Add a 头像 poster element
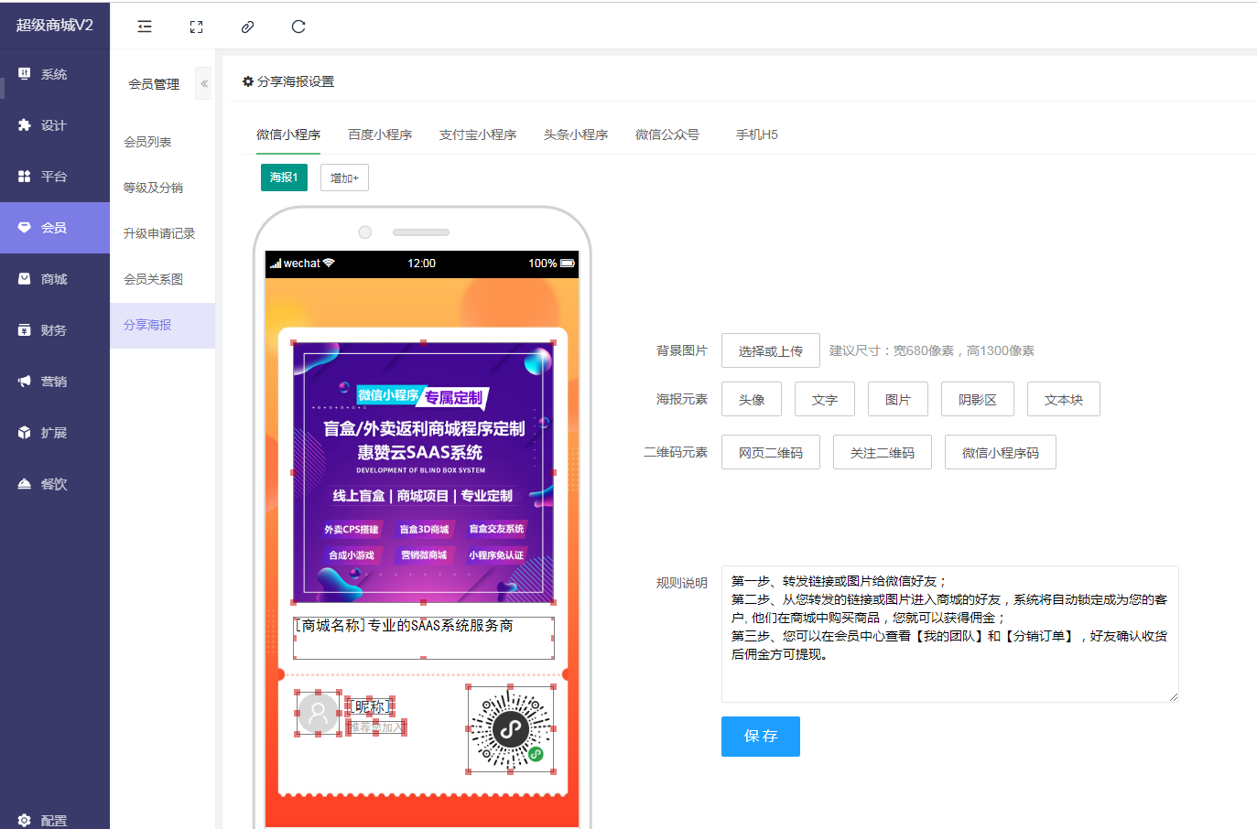Viewport: 1257px width, 829px height. [x=752, y=399]
